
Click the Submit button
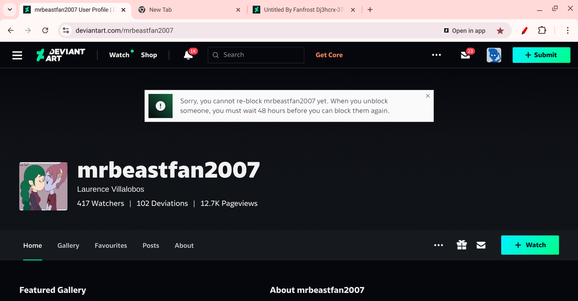coord(541,55)
